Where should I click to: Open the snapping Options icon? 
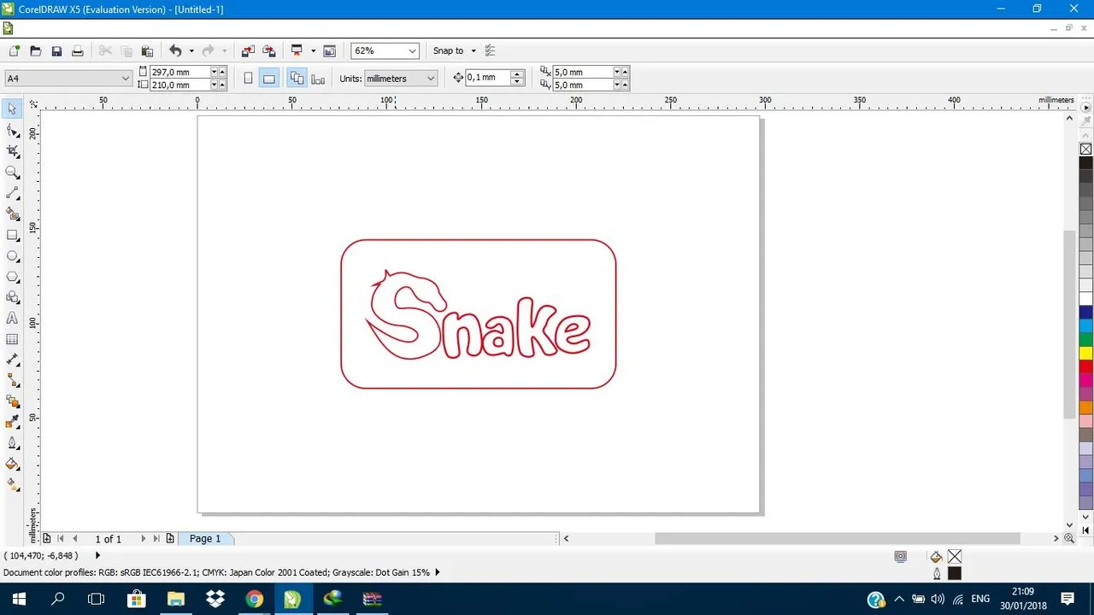tap(490, 51)
